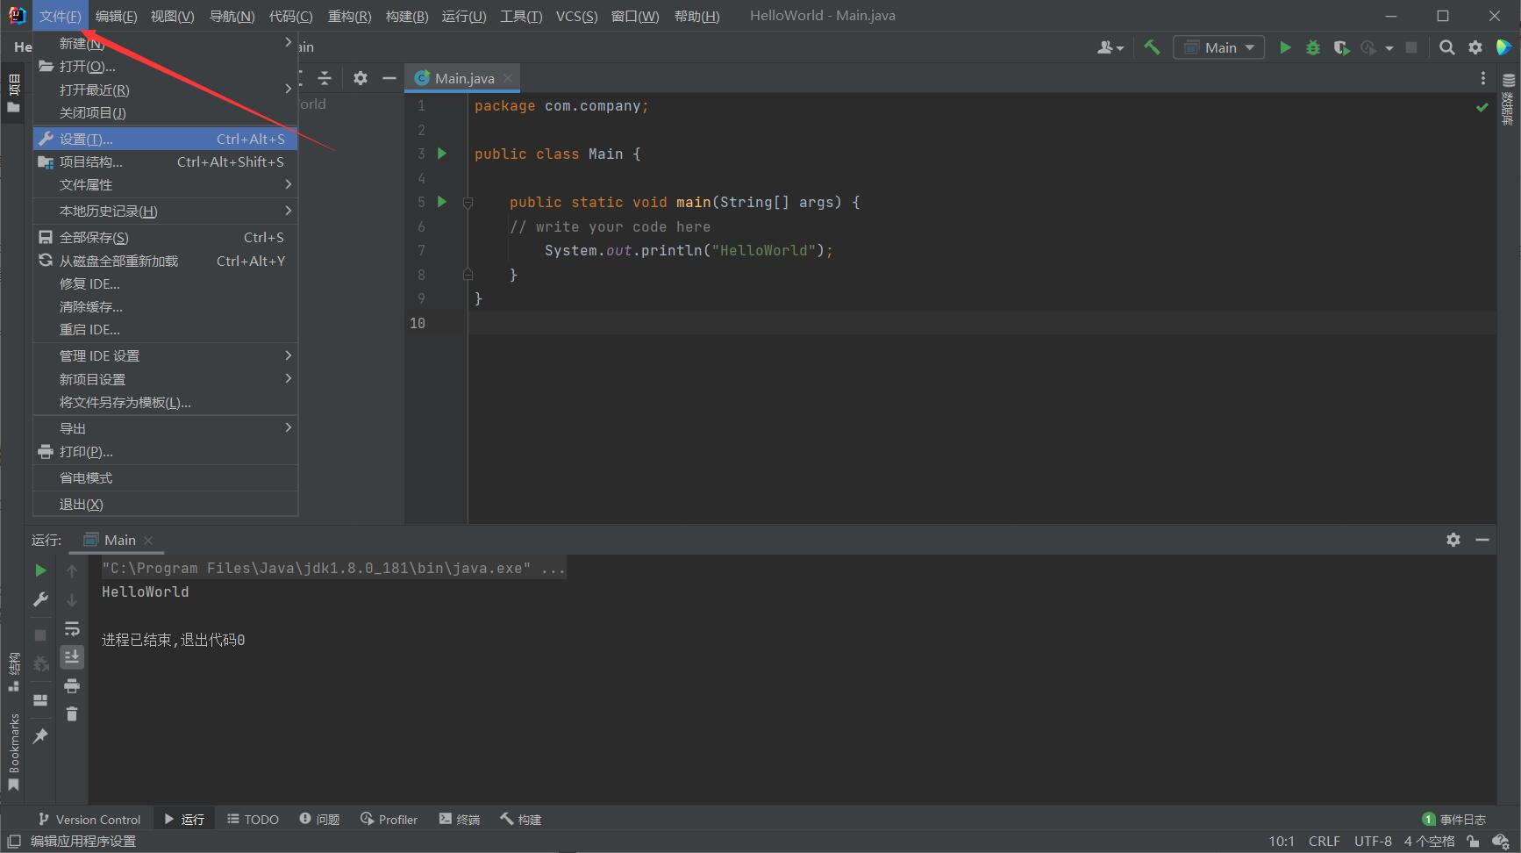
Task: Choose 退出(X) from the file menu
Action: [x=166, y=504]
